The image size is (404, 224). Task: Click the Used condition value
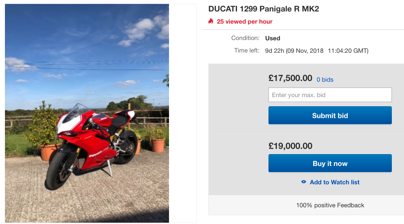pyautogui.click(x=273, y=38)
